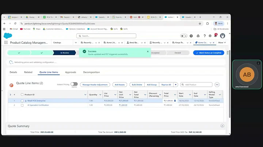Open the Global Actions plus icon
The image size is (263, 147).
click(191, 36)
